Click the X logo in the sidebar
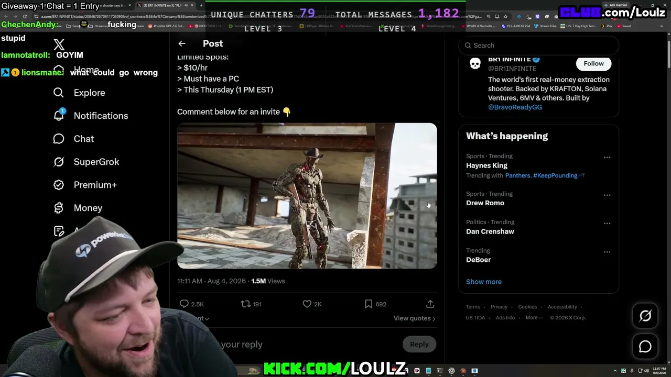 [x=59, y=45]
